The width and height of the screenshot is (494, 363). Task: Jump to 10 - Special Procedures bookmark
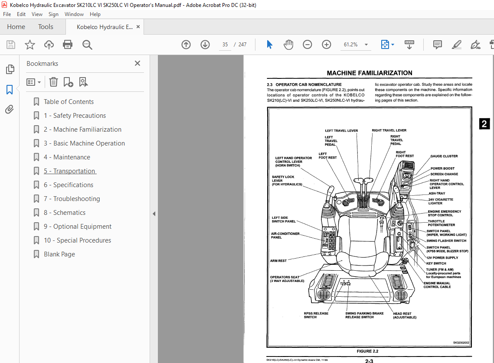click(x=78, y=240)
